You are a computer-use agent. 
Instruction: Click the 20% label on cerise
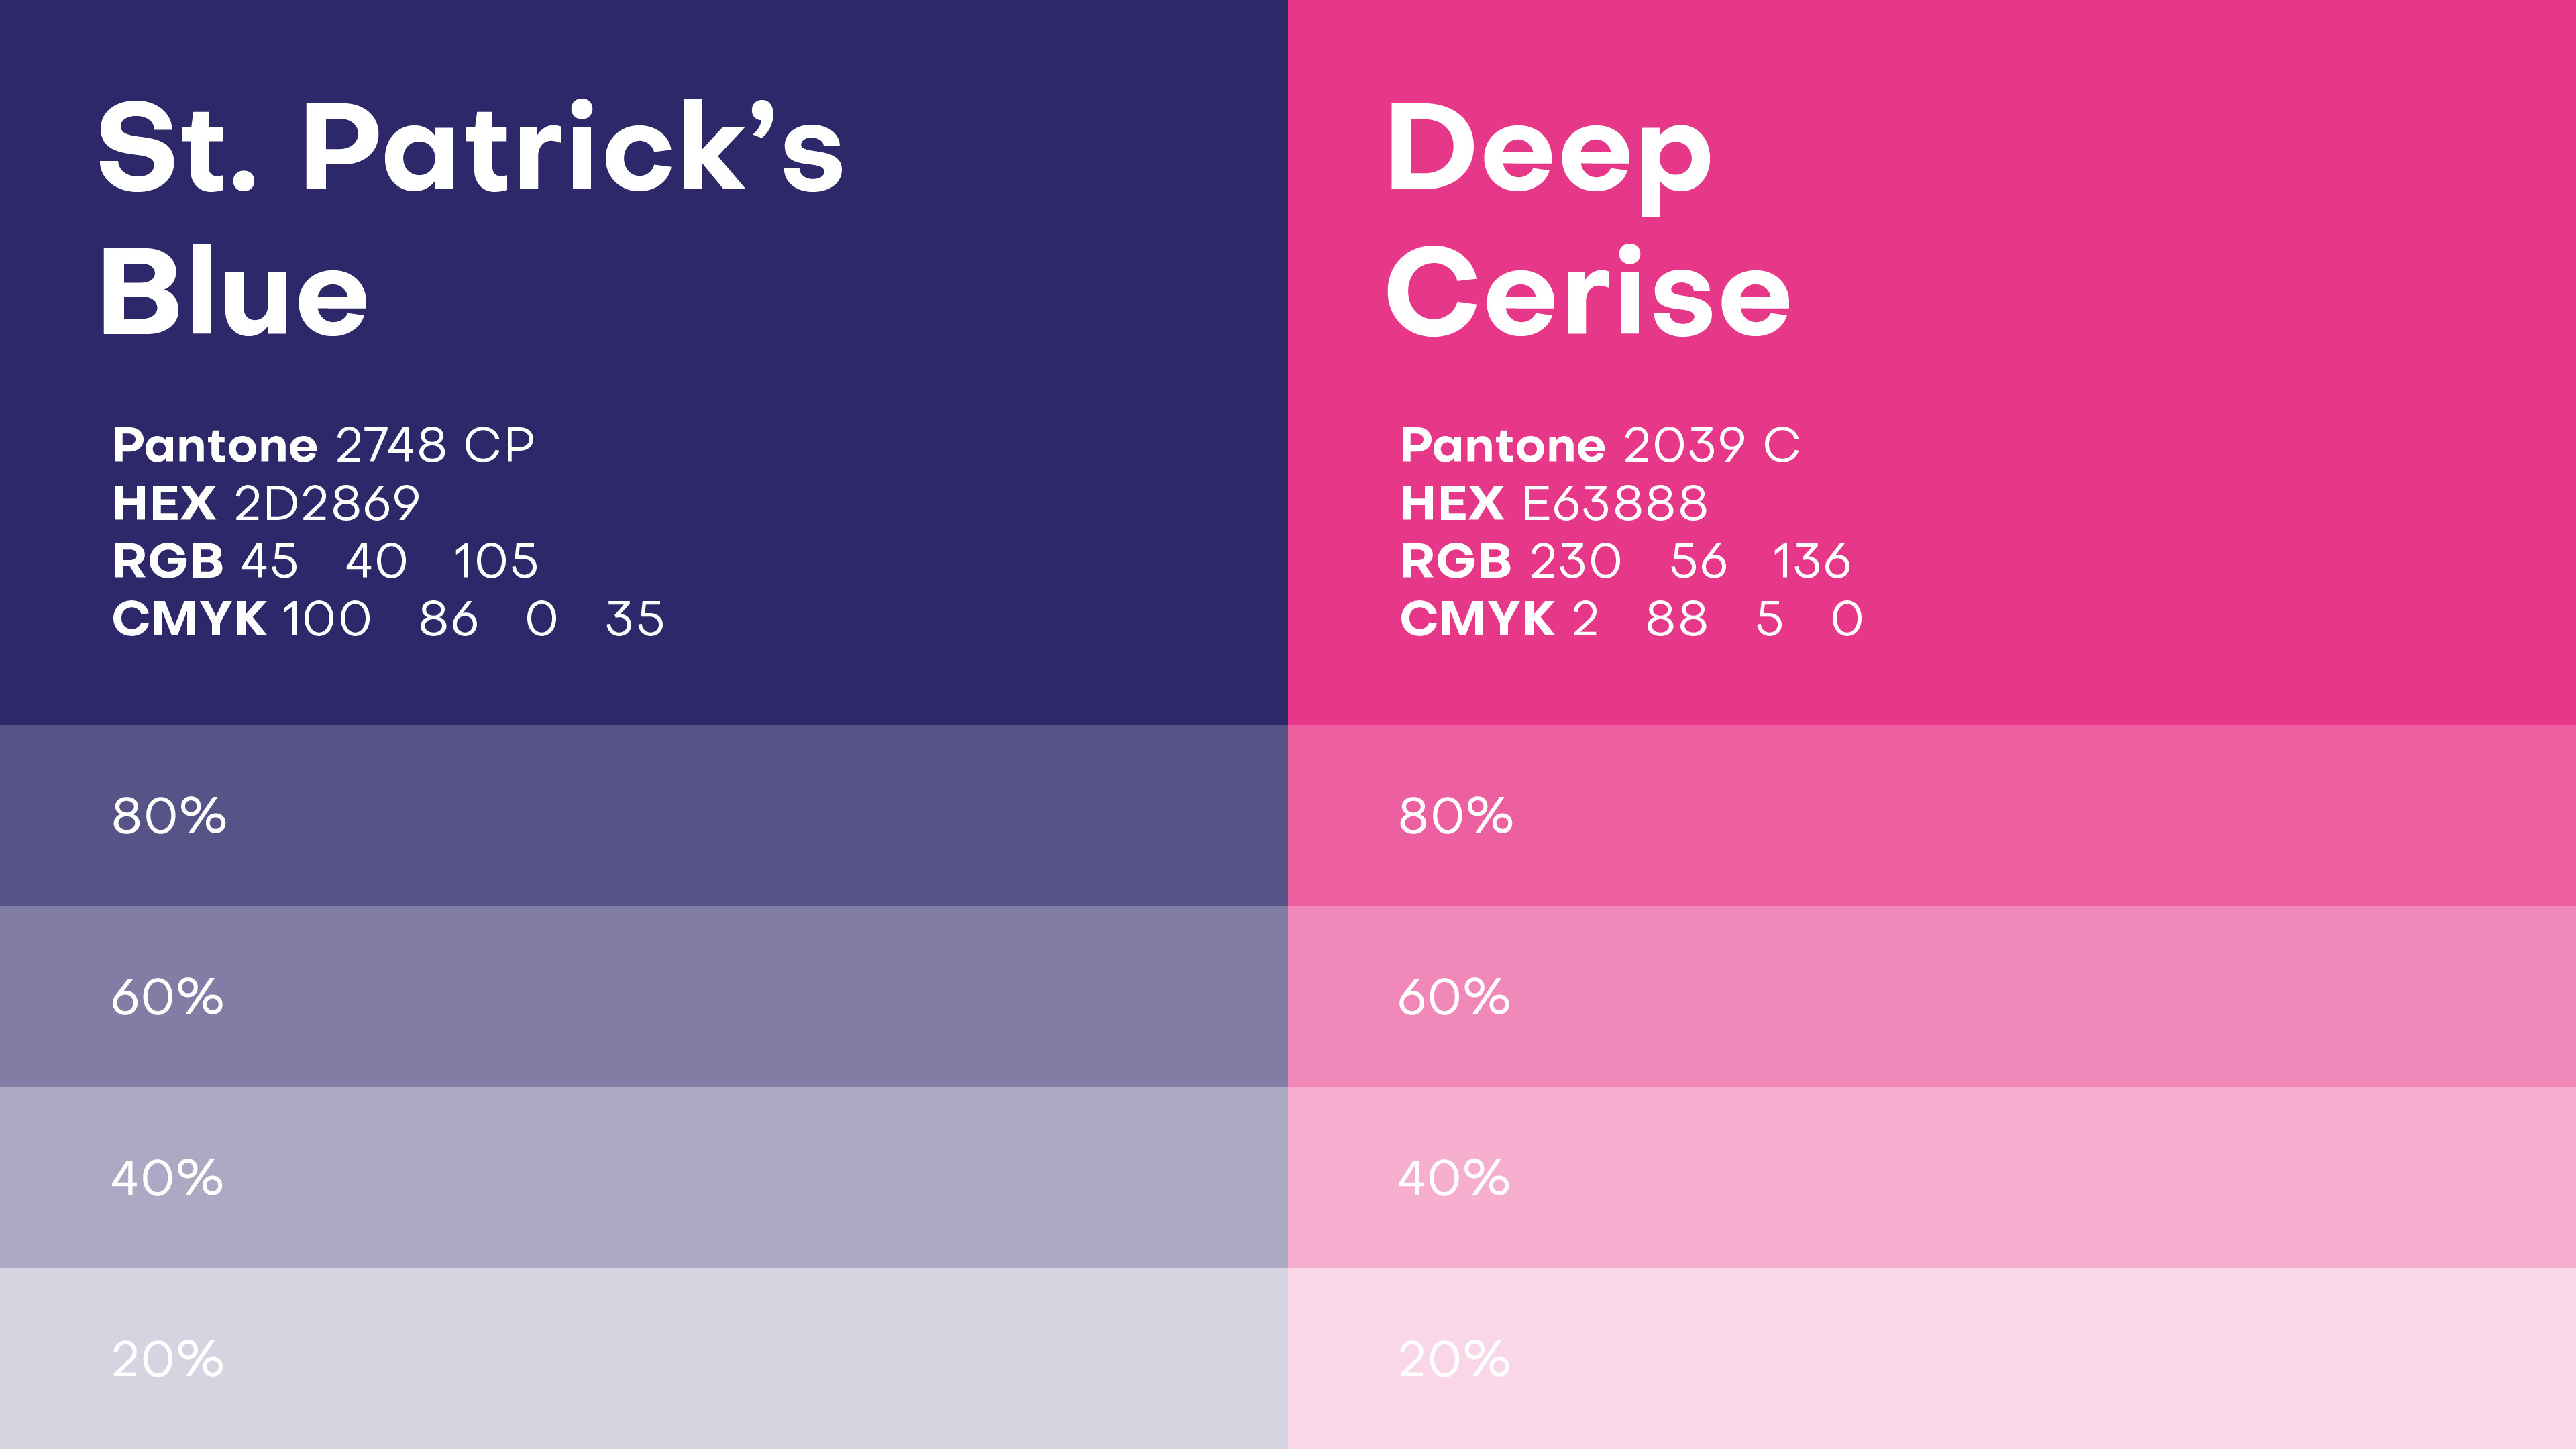[1455, 1359]
